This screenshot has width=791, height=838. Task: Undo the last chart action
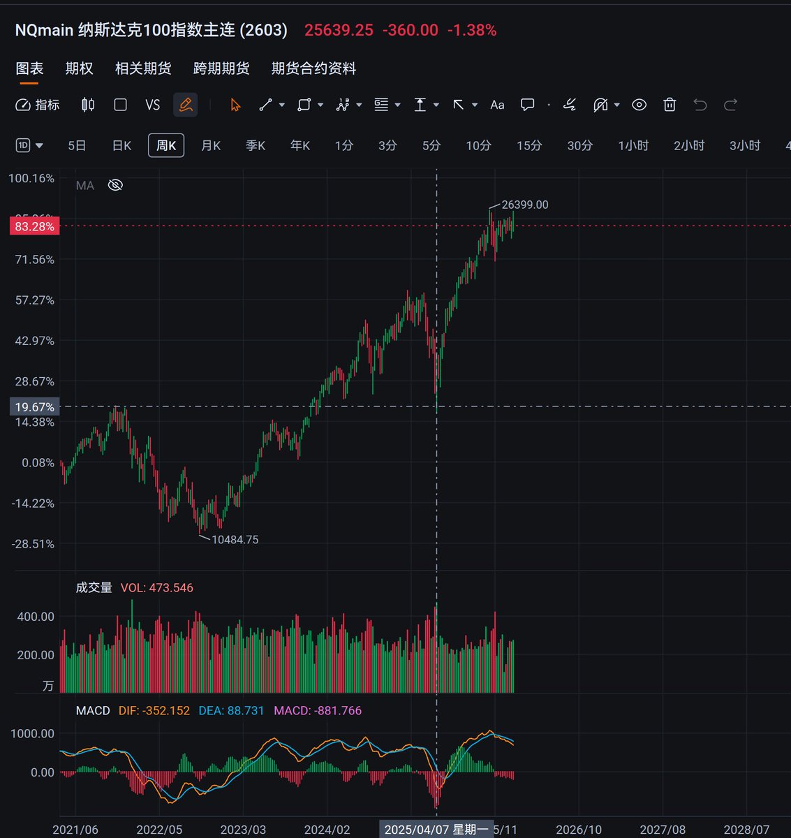(700, 105)
